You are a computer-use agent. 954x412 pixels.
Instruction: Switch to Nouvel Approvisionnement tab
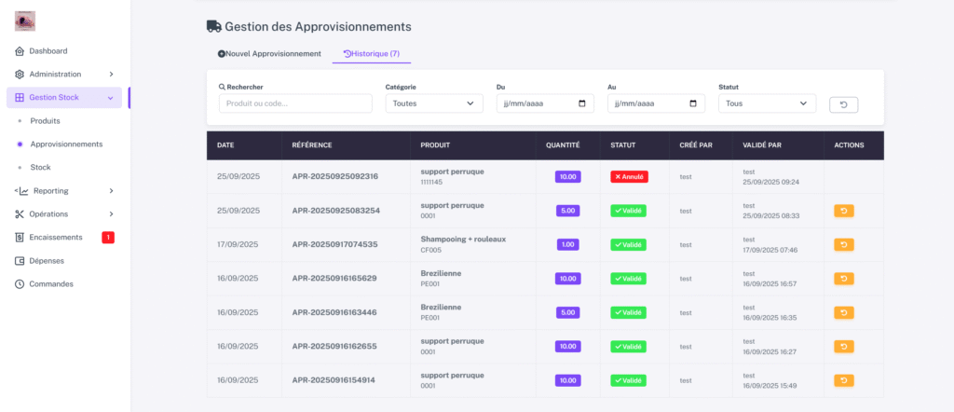[269, 54]
